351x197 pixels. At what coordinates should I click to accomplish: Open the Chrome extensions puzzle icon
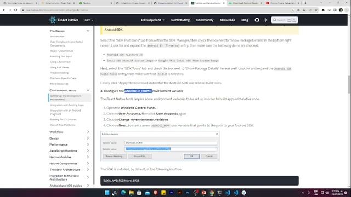pyautogui.click(x=323, y=10)
